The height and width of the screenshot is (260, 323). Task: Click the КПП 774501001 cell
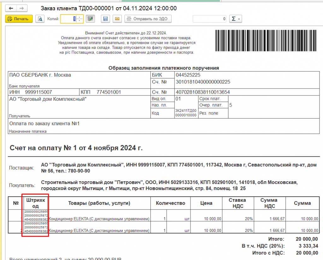pos(115,92)
